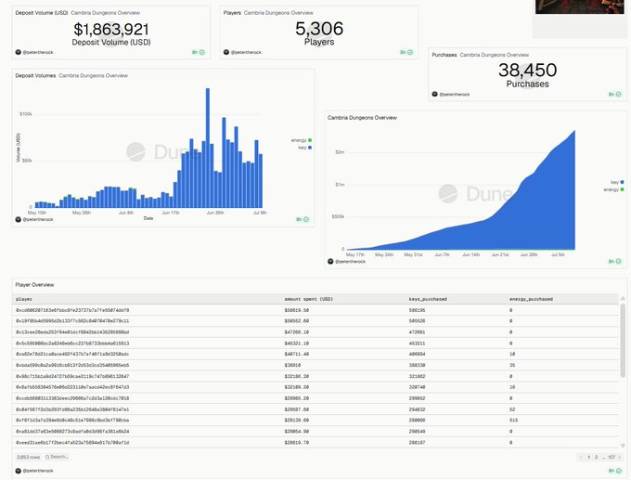This screenshot has width=631, height=480.
Task: Jump to page 107 of the table
Action: [x=612, y=457]
